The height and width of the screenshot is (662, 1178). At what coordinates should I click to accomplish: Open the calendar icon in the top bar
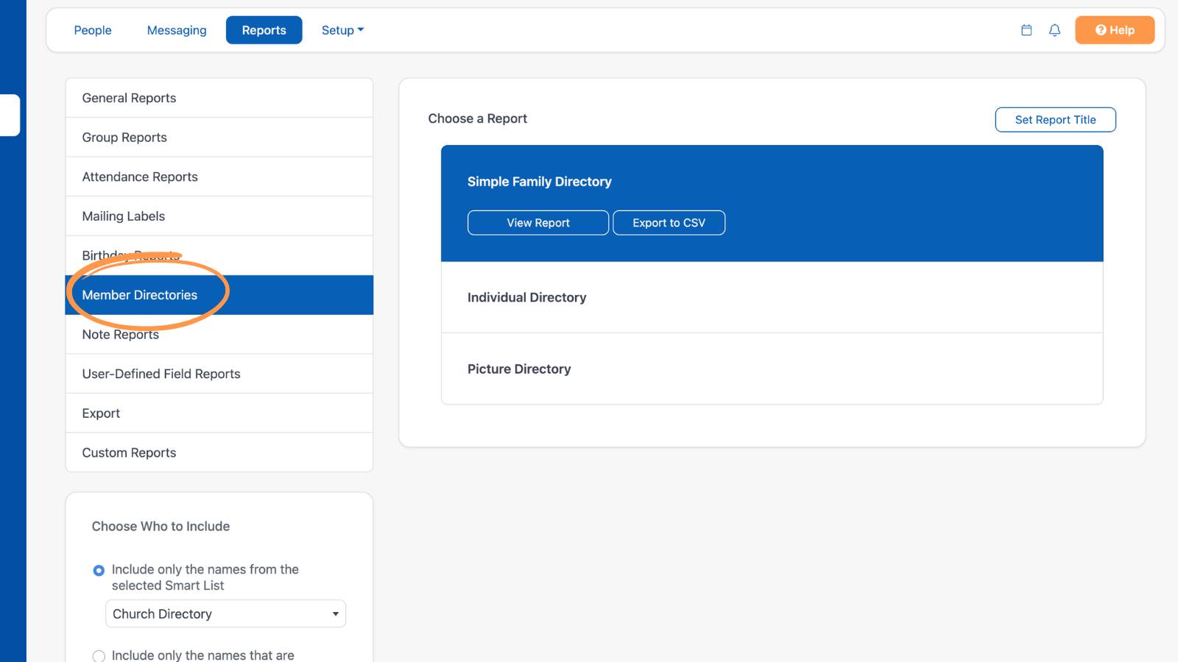click(1026, 30)
